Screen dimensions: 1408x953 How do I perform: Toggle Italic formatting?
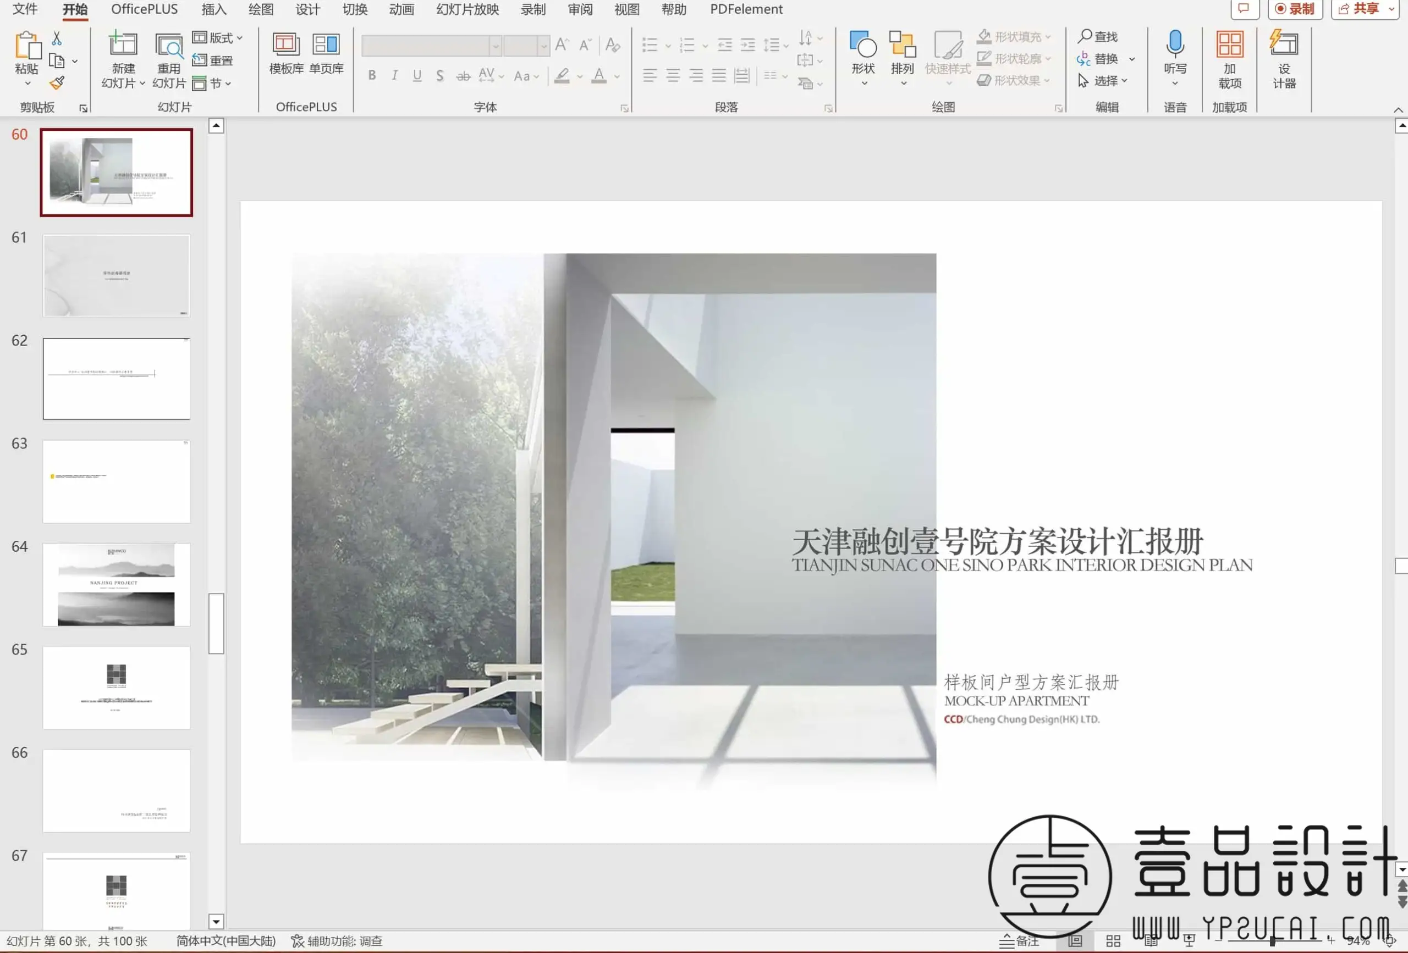pyautogui.click(x=394, y=76)
